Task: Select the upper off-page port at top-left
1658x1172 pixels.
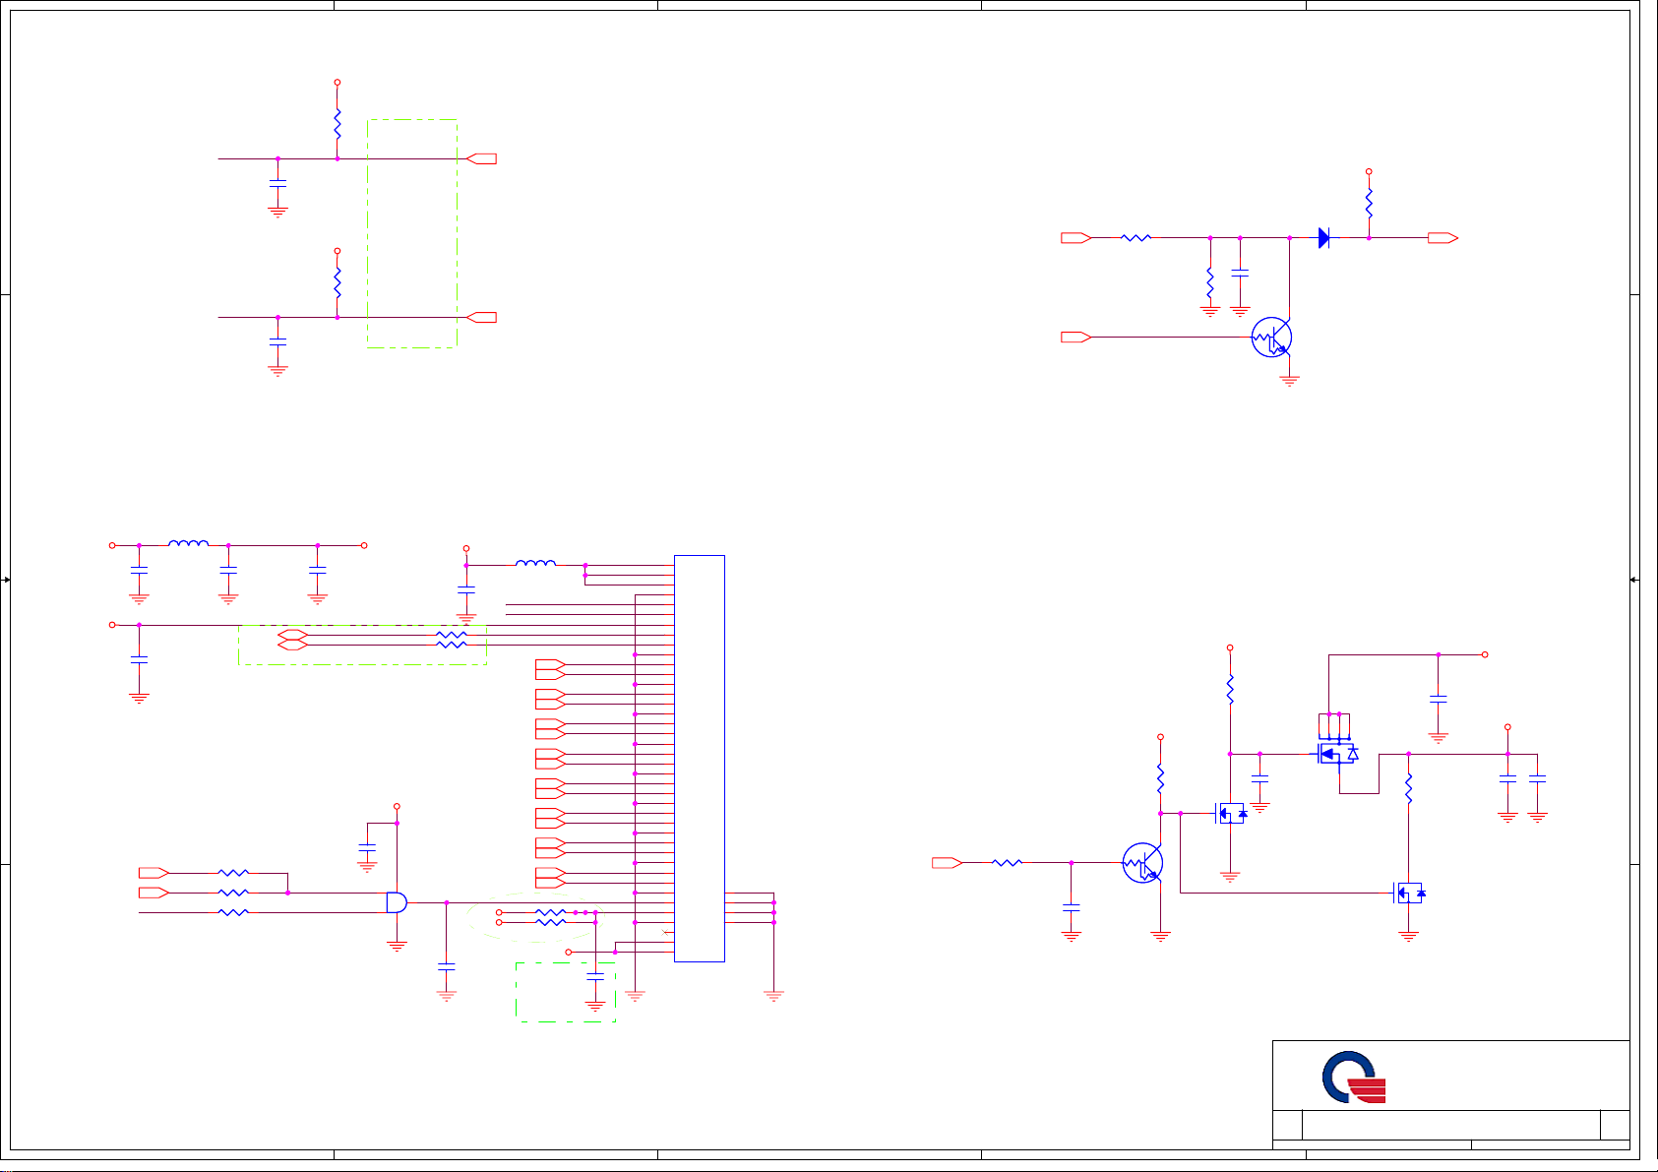Action: click(x=481, y=158)
